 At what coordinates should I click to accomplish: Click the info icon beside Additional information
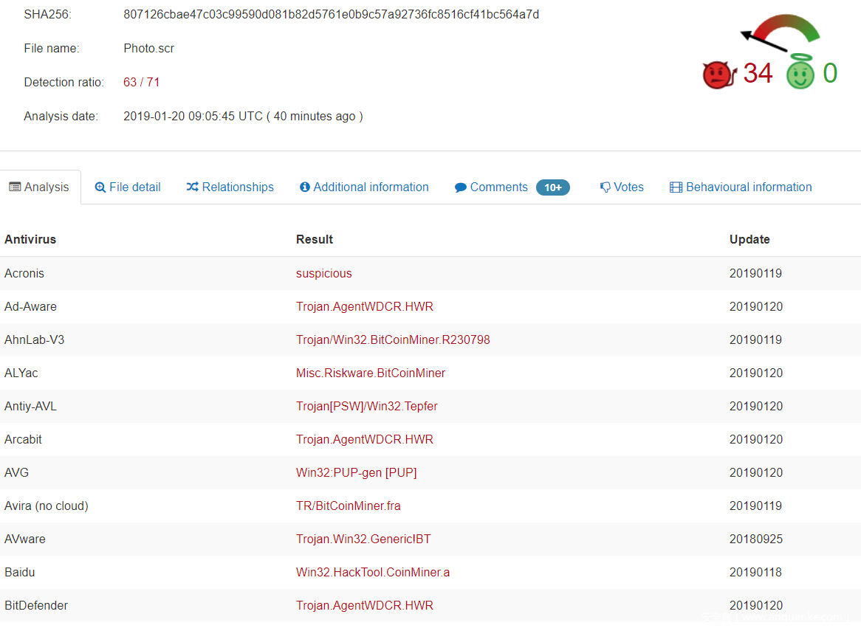[x=304, y=187]
